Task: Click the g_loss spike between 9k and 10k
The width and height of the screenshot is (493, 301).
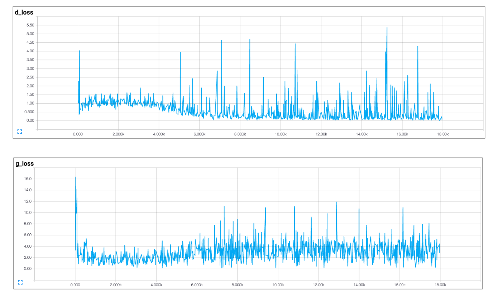Action: 265,208
